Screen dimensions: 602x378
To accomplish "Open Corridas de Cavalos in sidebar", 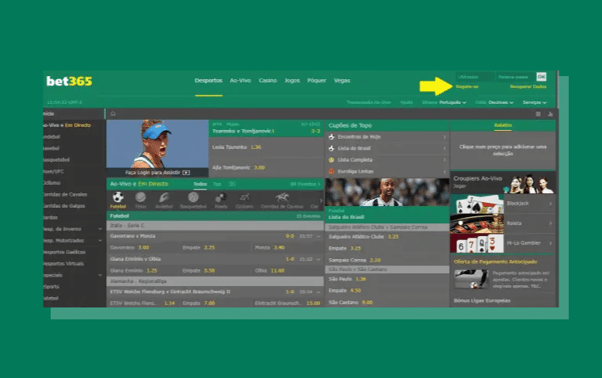I will [x=74, y=194].
